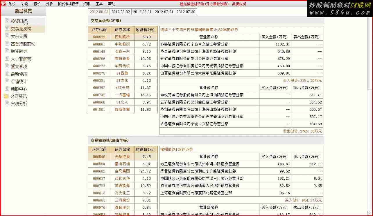This screenshot has width=373, height=216.
Task: Select the 2012-08-03 date tab
Action: pyautogui.click(x=99, y=12)
